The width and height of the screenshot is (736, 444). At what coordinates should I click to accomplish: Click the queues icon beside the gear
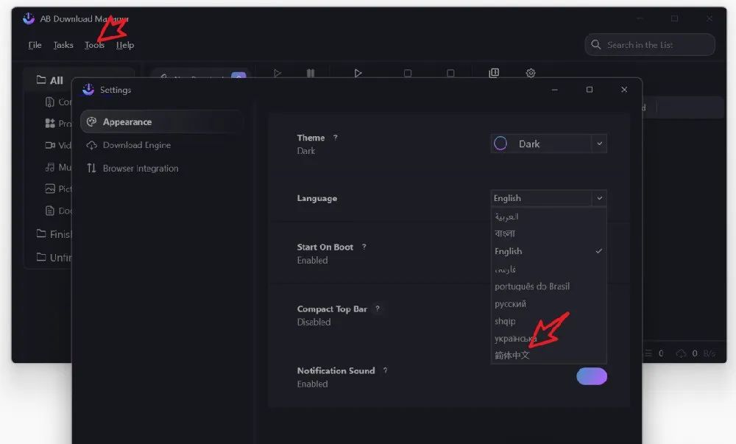pyautogui.click(x=494, y=73)
